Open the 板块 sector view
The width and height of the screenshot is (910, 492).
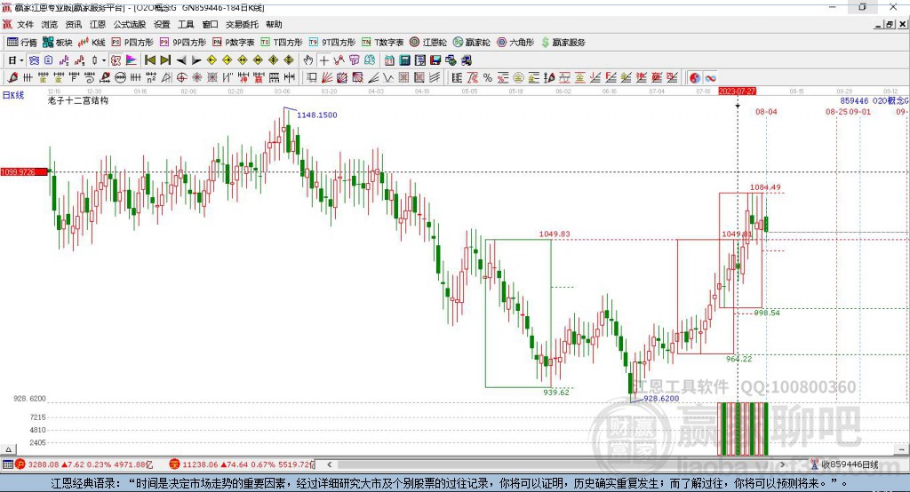[x=58, y=43]
